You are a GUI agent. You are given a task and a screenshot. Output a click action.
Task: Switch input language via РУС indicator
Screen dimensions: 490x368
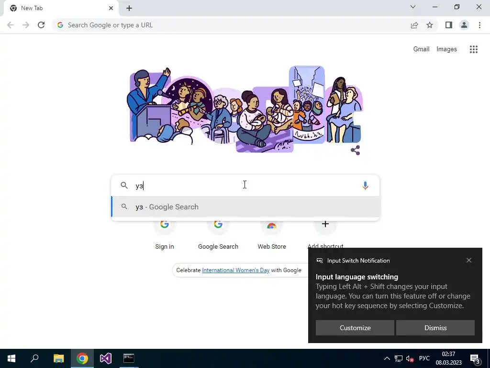click(x=424, y=358)
